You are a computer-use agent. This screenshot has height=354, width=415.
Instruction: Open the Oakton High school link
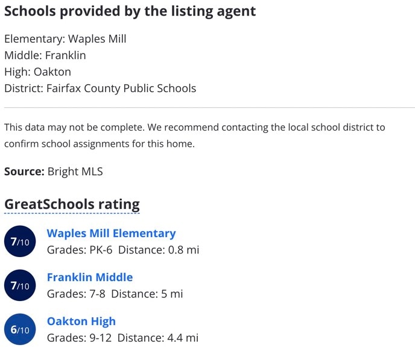pos(81,321)
